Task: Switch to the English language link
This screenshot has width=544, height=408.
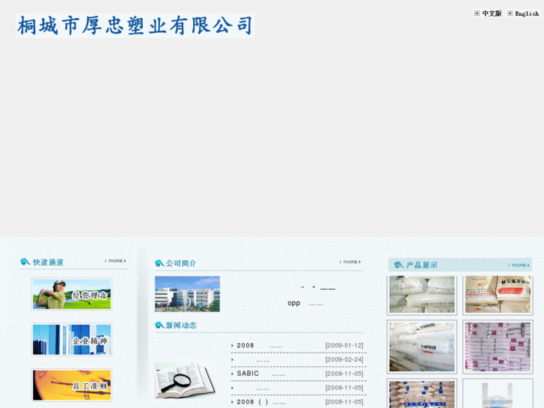Action: pos(527,13)
